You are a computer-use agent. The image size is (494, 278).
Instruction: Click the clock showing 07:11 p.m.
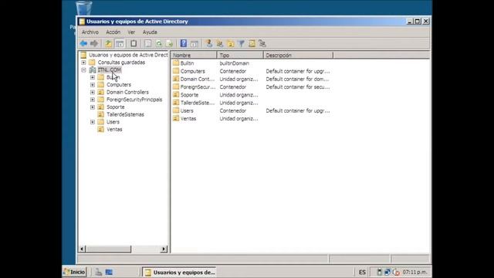point(414,272)
